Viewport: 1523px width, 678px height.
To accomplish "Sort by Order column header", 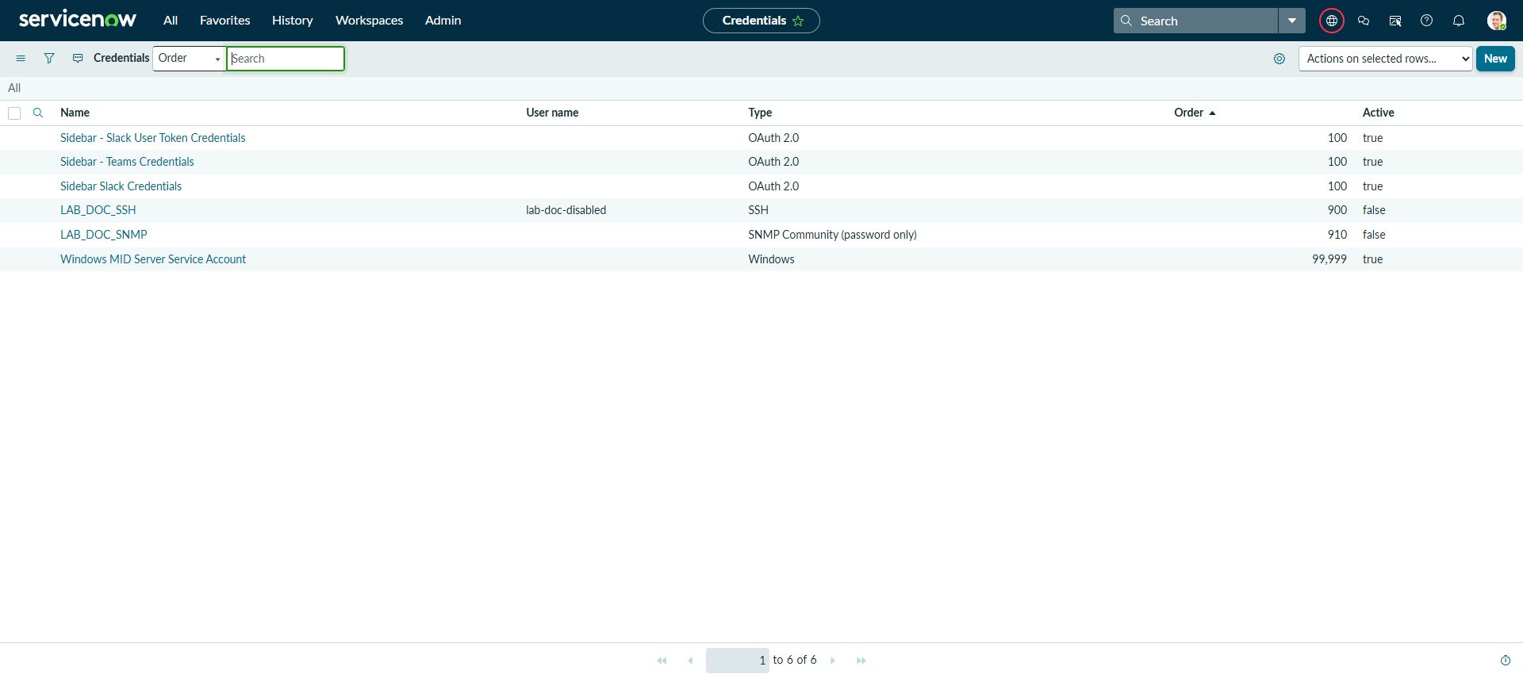I will pyautogui.click(x=1189, y=113).
